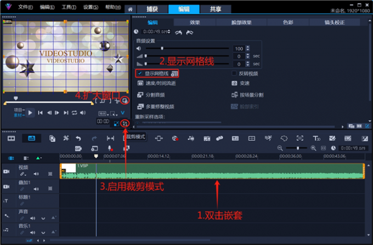Click the timeline zoom slider
Image resolution: width=373 pixels, height=245 pixels.
coord(298,149)
